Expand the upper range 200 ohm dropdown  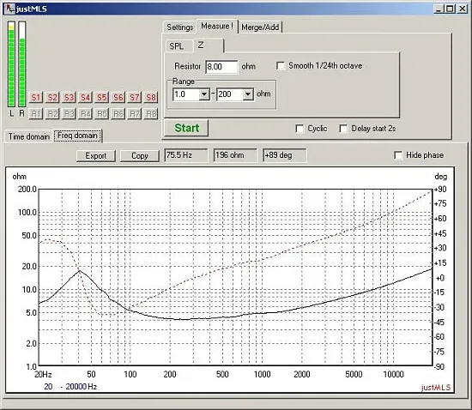point(248,94)
